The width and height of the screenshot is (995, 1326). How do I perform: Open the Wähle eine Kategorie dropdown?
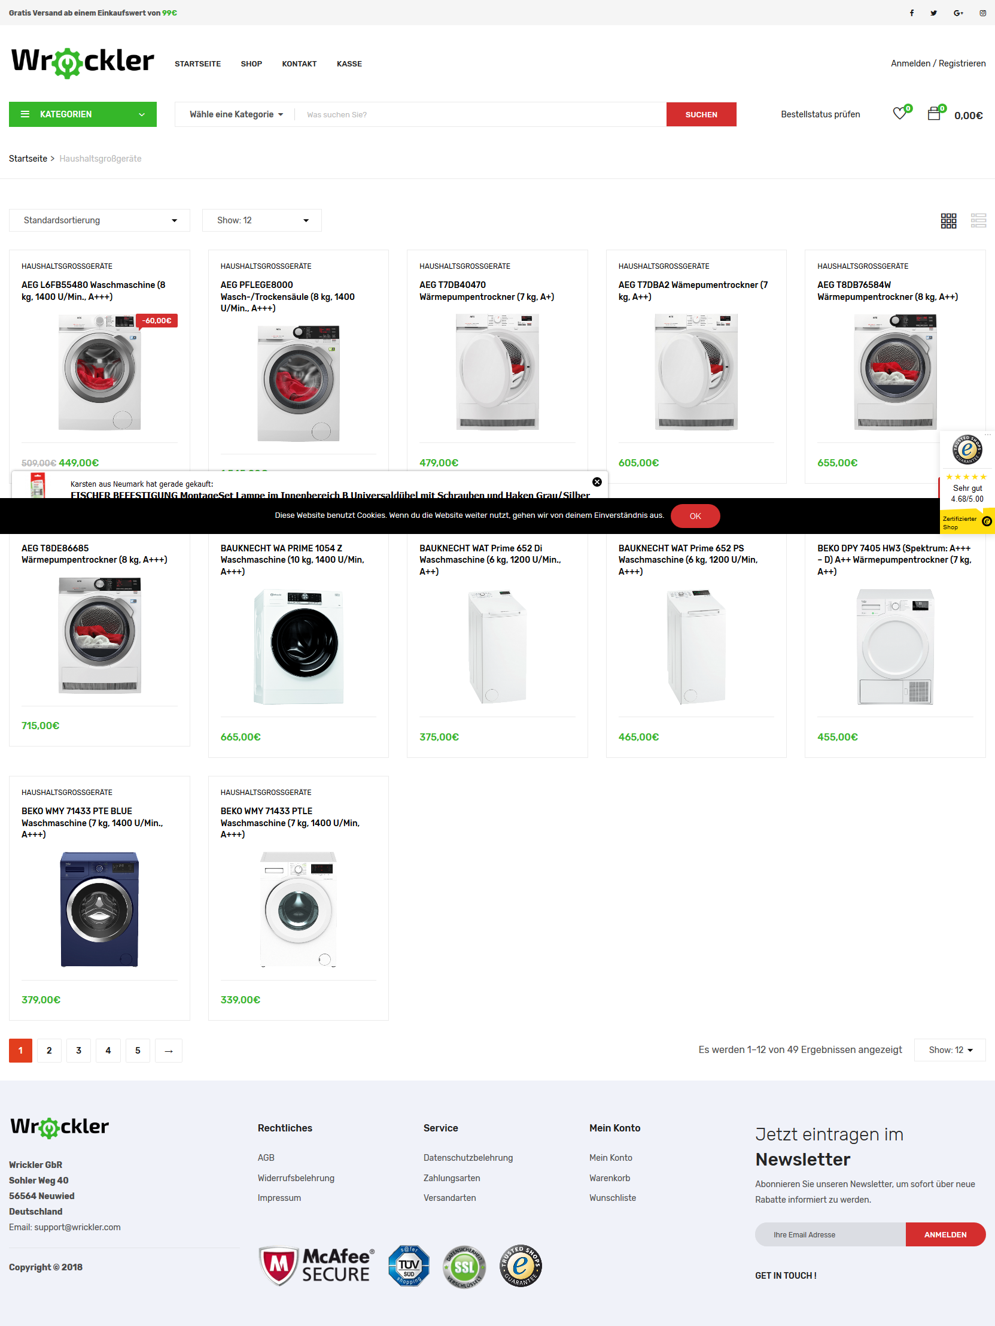pos(236,114)
